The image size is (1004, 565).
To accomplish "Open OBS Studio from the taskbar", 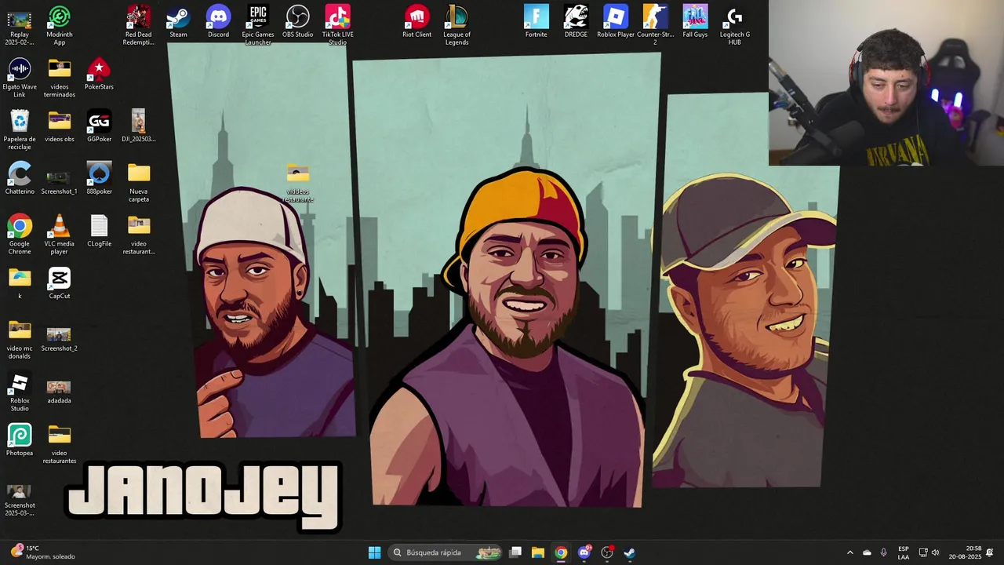I will click(607, 552).
